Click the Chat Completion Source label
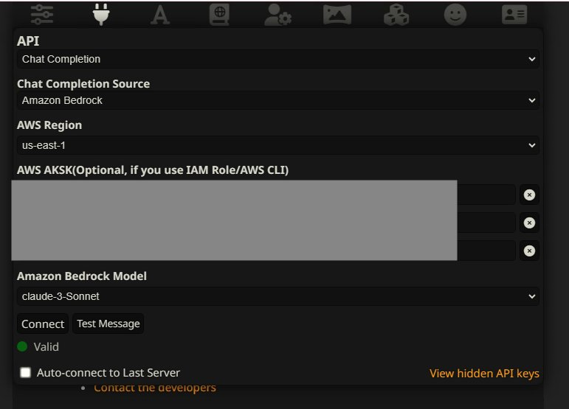Screen dimensions: 569x409 [83, 84]
